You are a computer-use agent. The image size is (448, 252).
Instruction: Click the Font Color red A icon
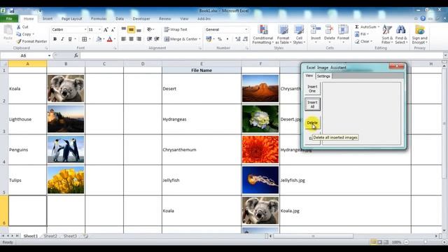pyautogui.click(x=109, y=39)
